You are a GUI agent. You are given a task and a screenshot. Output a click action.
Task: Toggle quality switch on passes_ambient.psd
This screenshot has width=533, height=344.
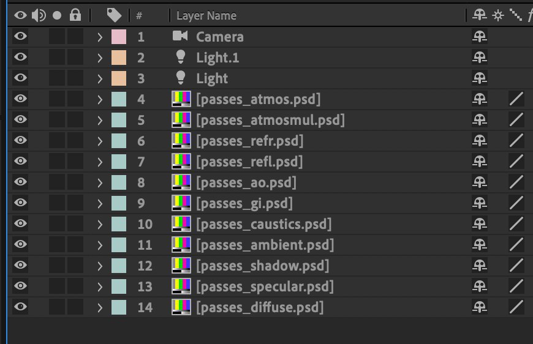tap(516, 244)
